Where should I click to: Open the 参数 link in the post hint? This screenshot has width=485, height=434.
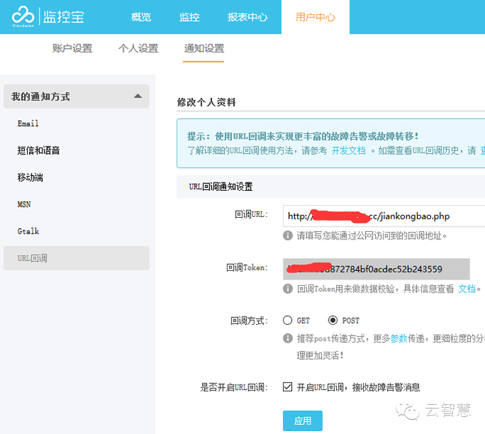[x=399, y=338]
